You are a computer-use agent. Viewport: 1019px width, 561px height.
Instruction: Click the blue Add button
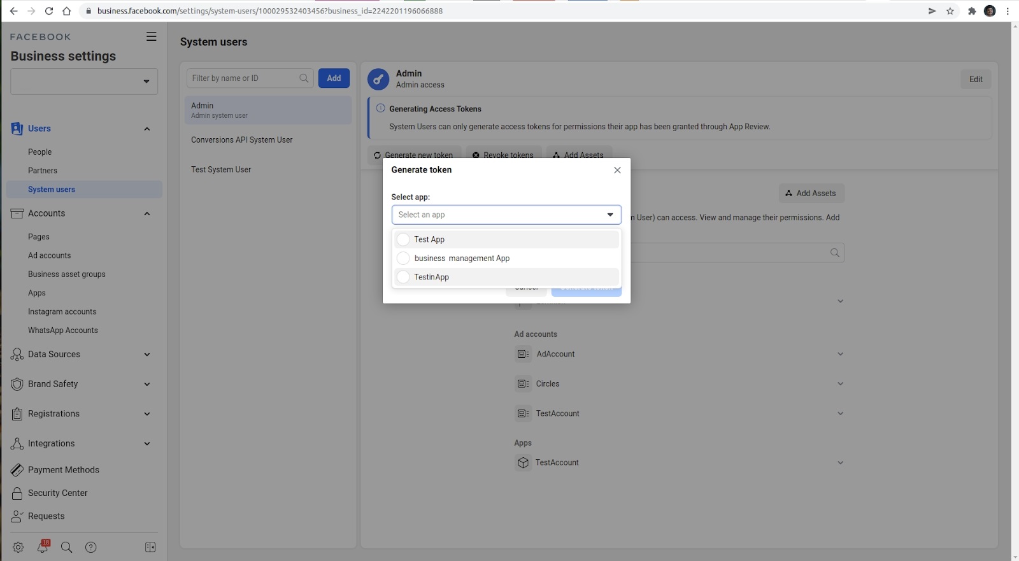coord(334,78)
